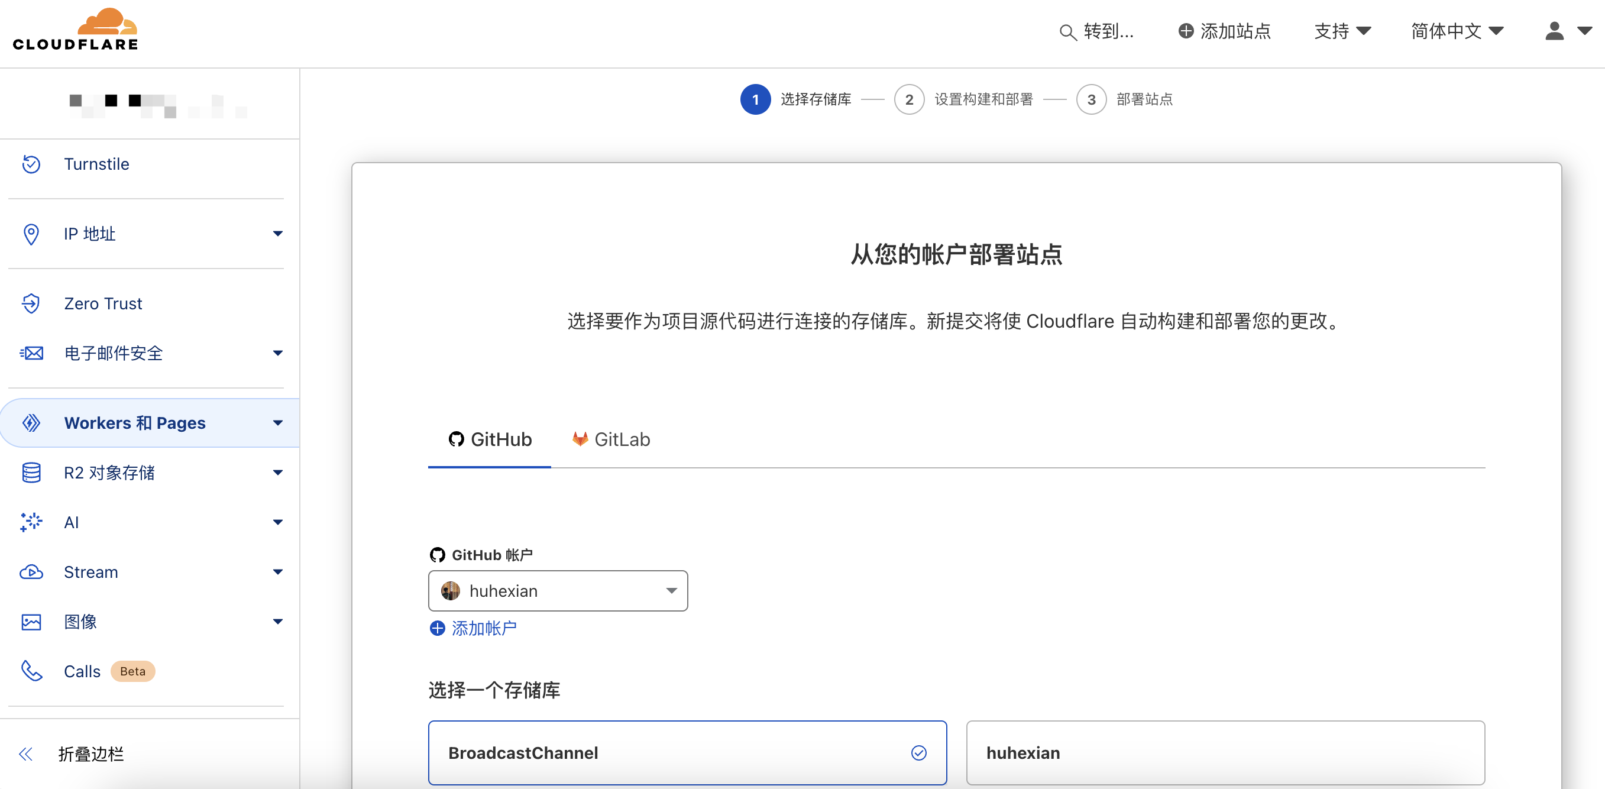
Task: Open Stream in the sidebar
Action: 91,572
